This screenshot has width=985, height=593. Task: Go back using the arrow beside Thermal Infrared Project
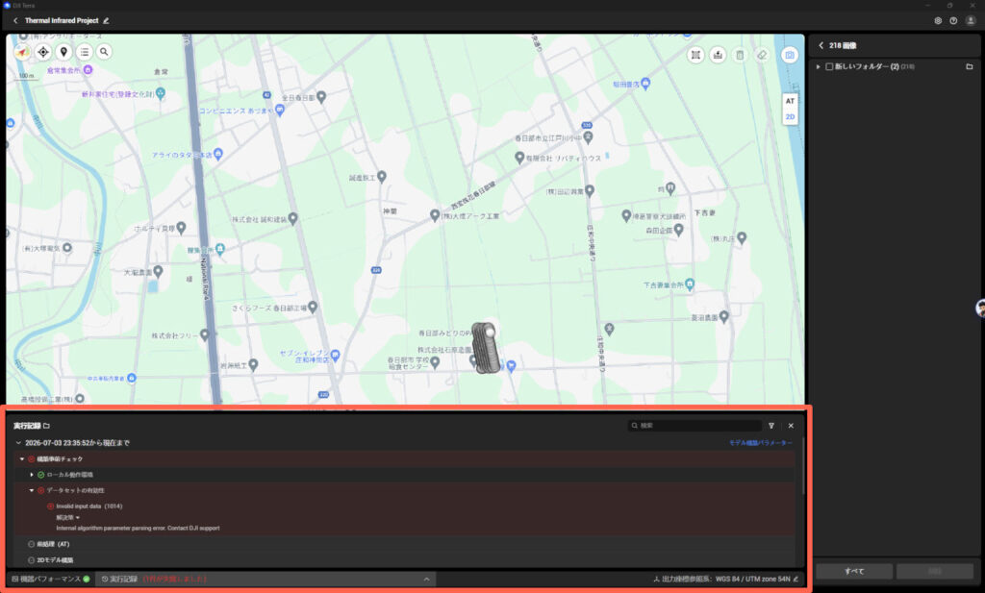click(x=15, y=21)
